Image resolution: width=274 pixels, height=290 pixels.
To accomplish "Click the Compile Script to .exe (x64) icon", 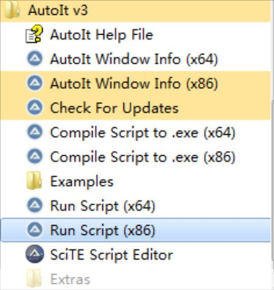I will click(x=35, y=132).
